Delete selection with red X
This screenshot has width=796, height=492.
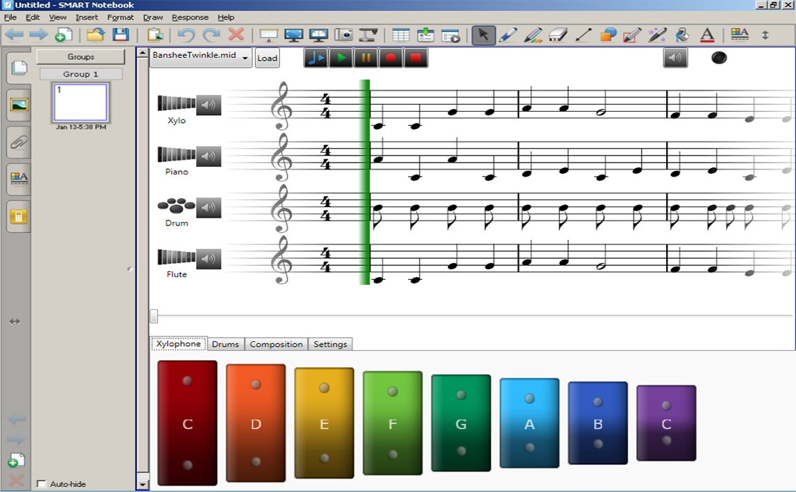pyautogui.click(x=236, y=34)
